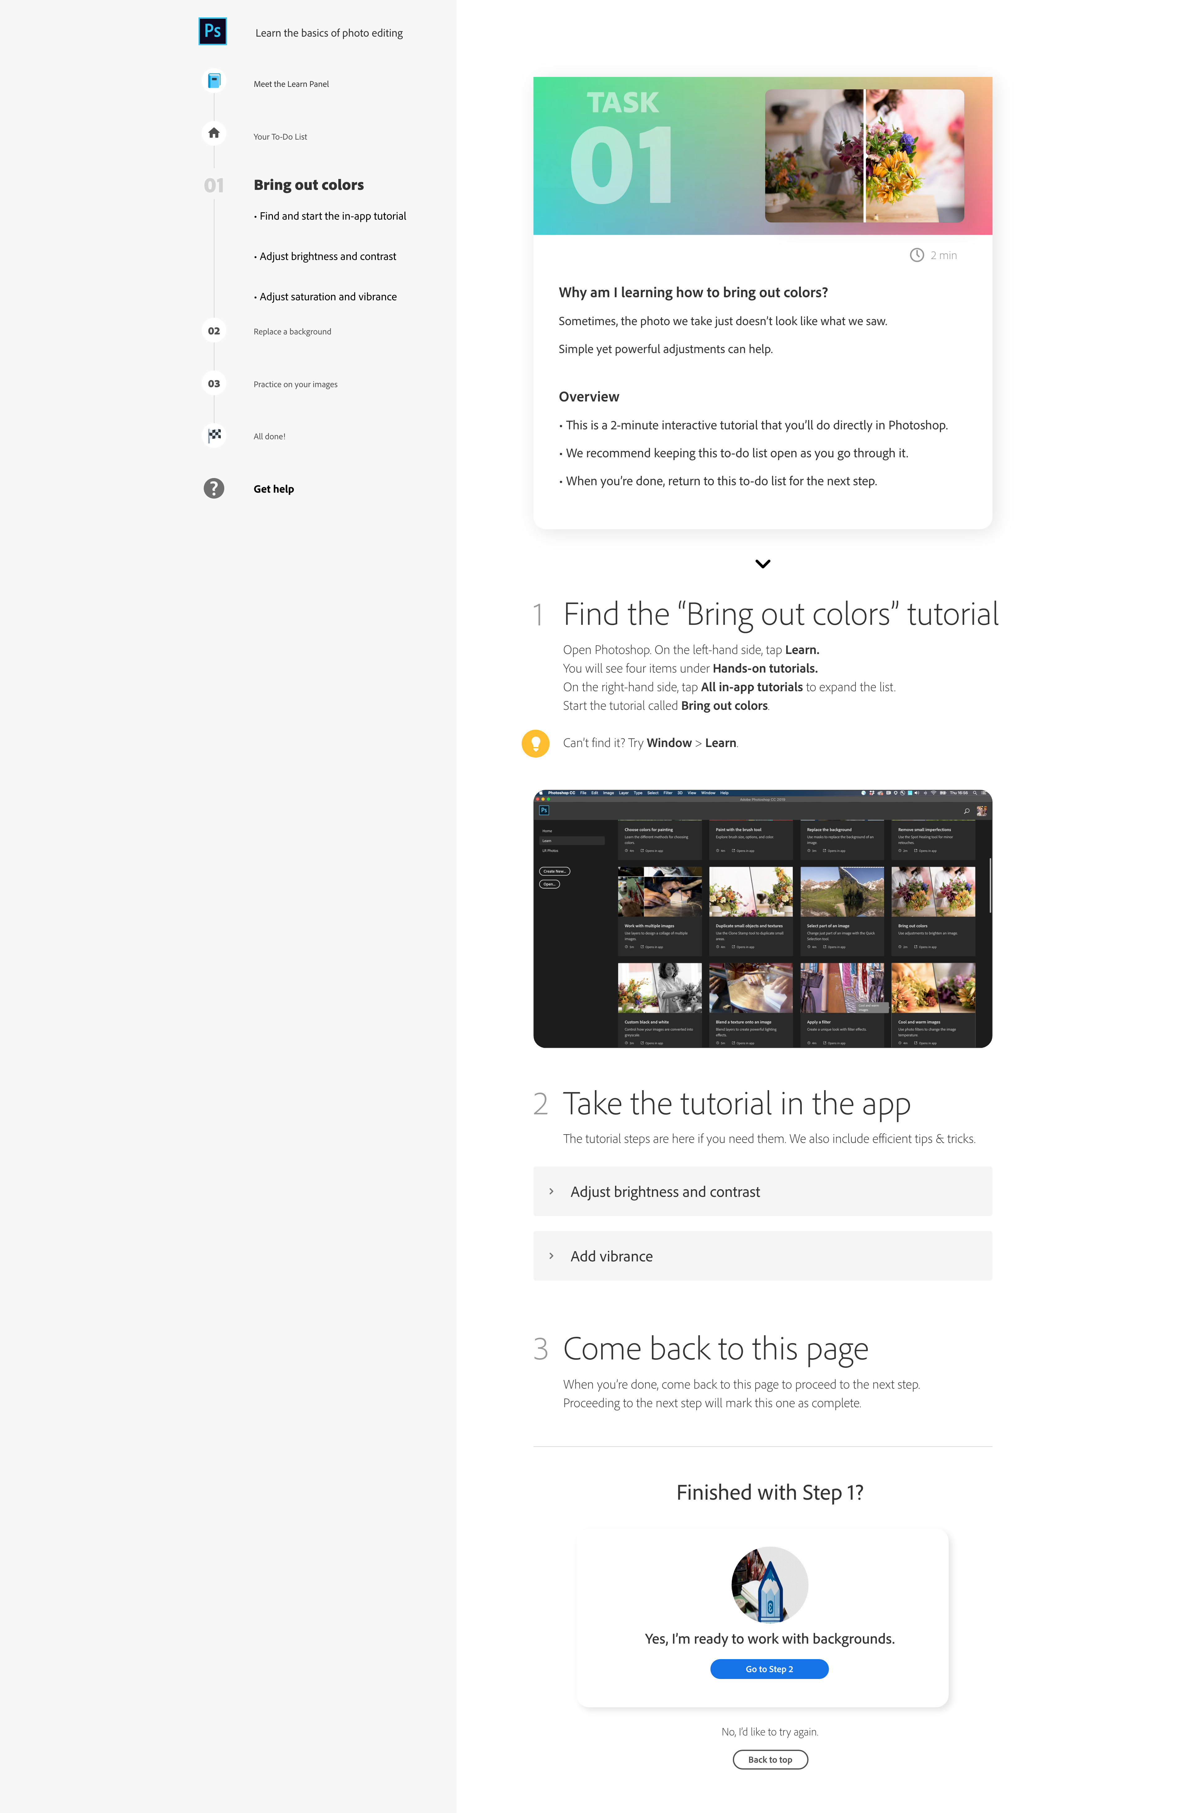Open the Meet the Learn Panel book icon
Image resolution: width=1191 pixels, height=1813 pixels.
(214, 81)
